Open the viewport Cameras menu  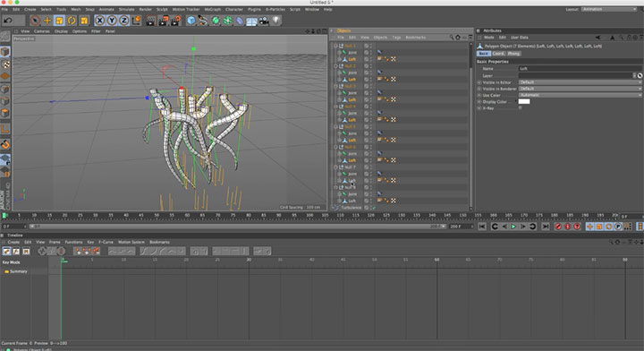click(41, 31)
